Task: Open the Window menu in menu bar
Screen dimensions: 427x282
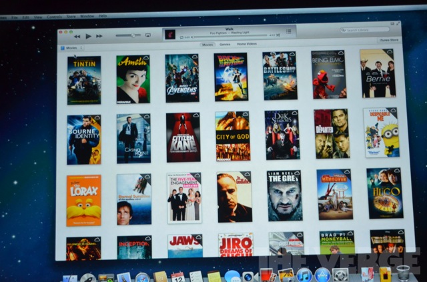Action: 87,16
